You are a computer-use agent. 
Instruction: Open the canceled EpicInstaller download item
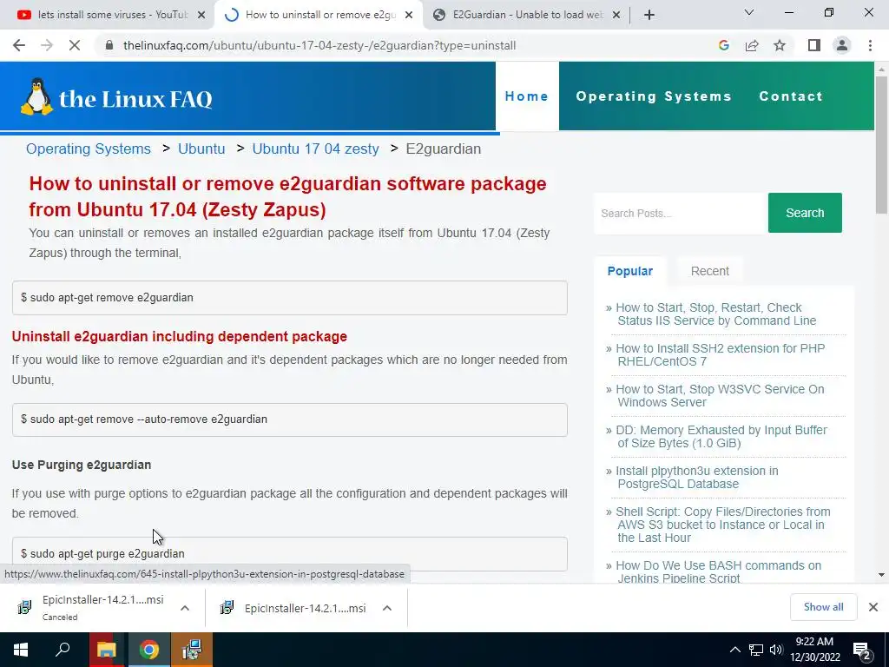[x=90, y=607]
